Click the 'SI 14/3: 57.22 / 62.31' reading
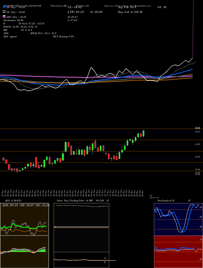Image resolution: width=203 pixels, height=268 pixels. point(32,24)
